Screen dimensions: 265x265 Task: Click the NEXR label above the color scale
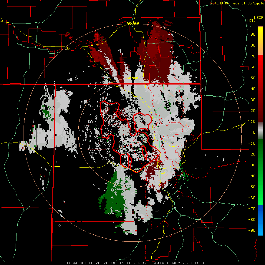(x=259, y=17)
